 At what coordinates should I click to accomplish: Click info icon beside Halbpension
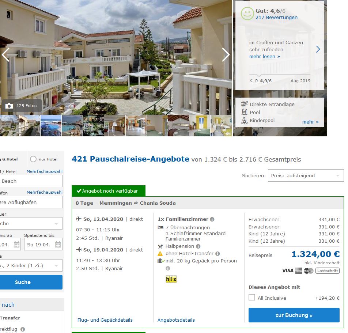[198, 246]
